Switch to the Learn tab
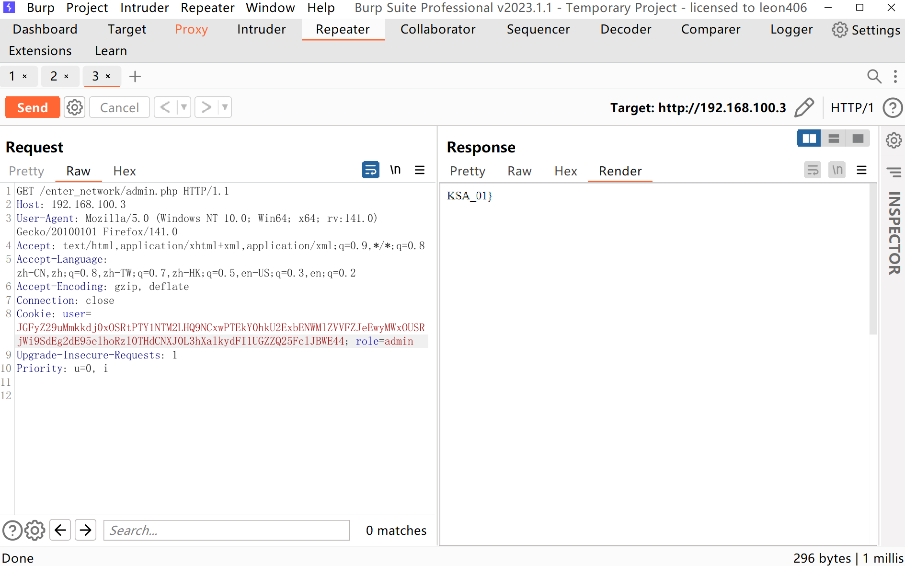The width and height of the screenshot is (905, 566). [x=111, y=51]
